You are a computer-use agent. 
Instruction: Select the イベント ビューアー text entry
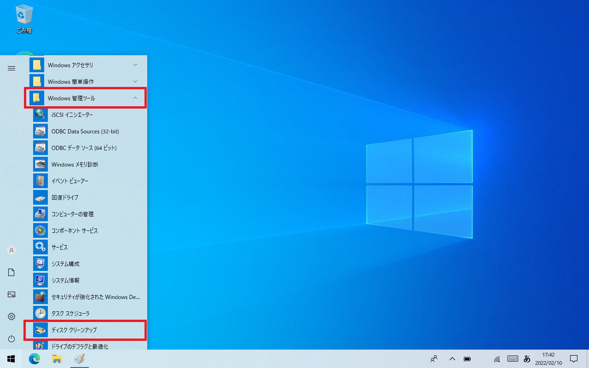coord(70,181)
